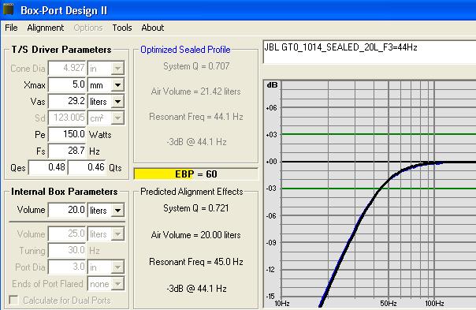Expand the box Volume units dropdown

click(x=117, y=210)
